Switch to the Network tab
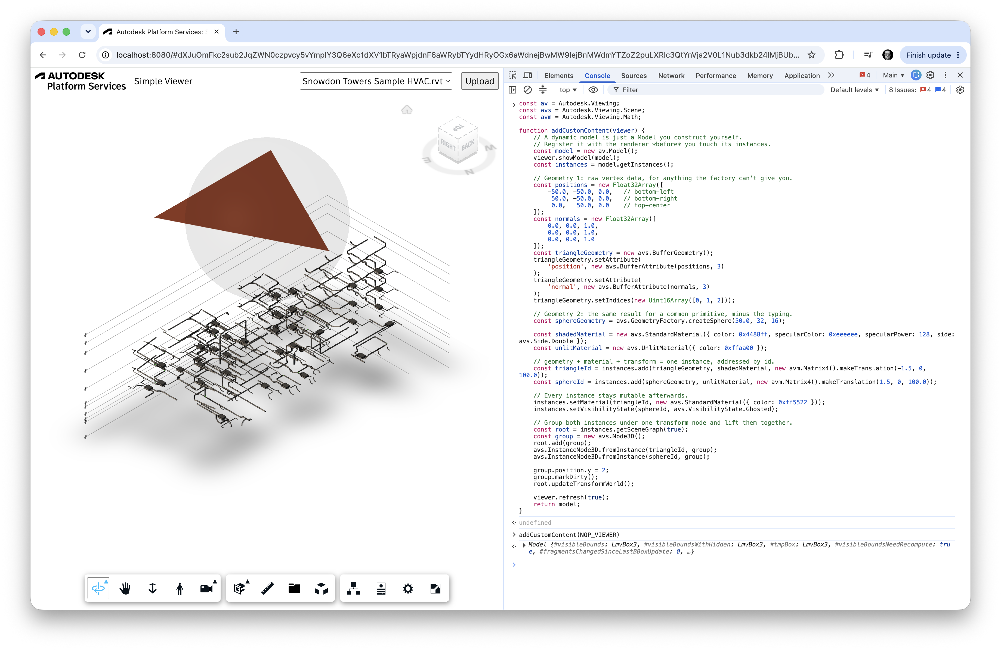Viewport: 1001px width, 650px height. pos(671,76)
